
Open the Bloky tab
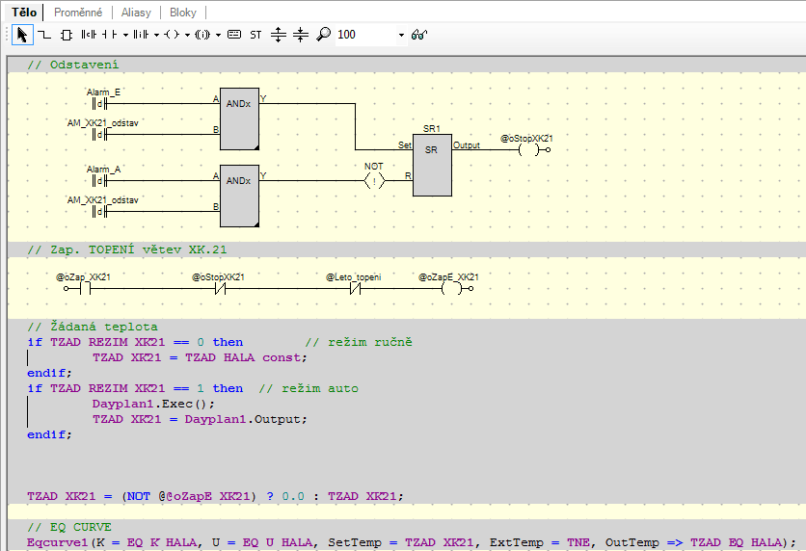pos(182,12)
